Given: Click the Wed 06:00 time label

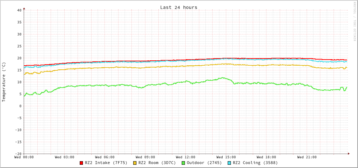Looking at the screenshot, I should pos(105,157).
